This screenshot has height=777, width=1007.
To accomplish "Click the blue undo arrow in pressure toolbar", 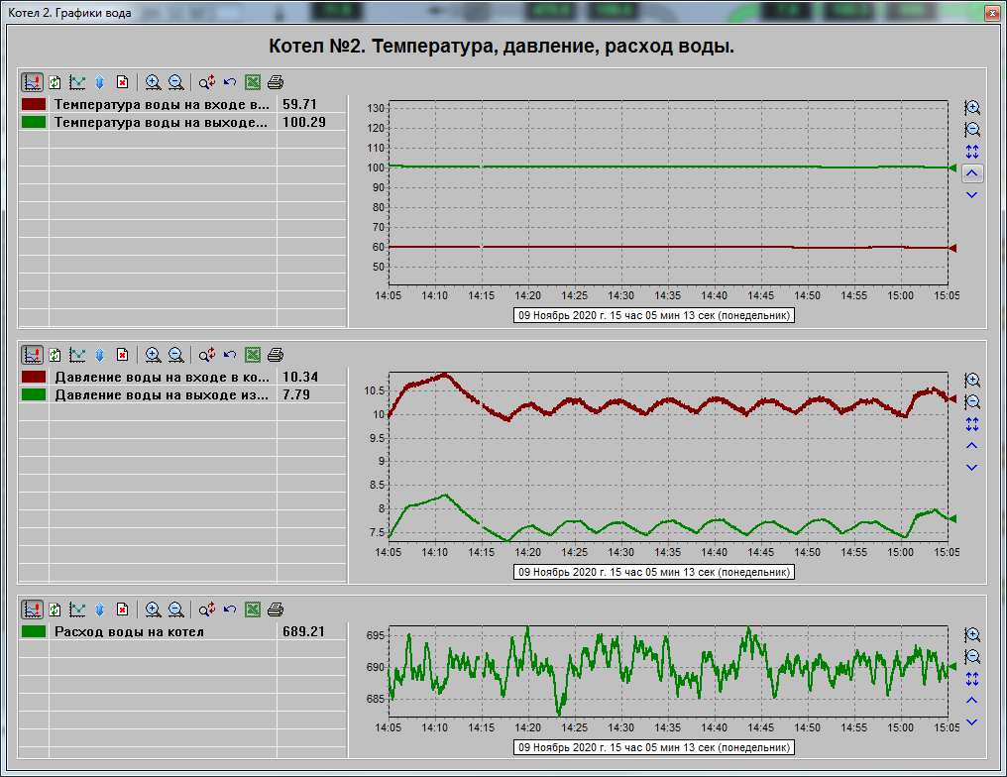I will pyautogui.click(x=230, y=355).
